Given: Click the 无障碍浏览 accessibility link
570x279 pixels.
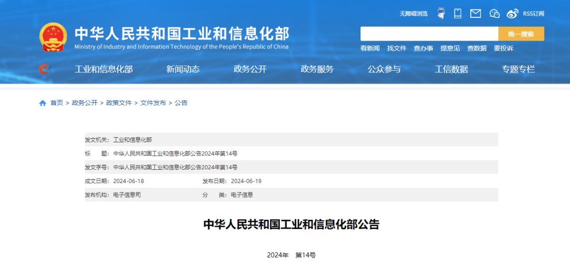Looking at the screenshot, I should click(414, 14).
